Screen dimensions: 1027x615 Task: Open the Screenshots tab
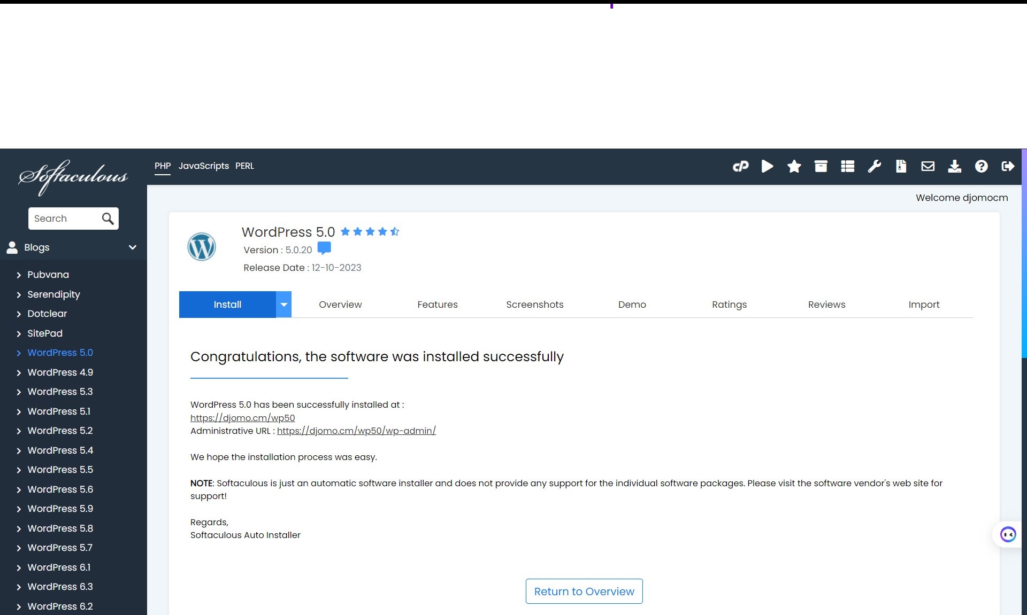coord(535,305)
